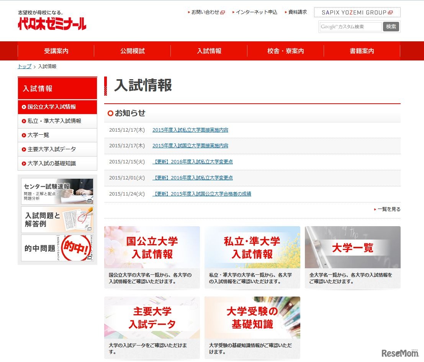Click the corner icon on センター試験速報 banner

point(89,201)
